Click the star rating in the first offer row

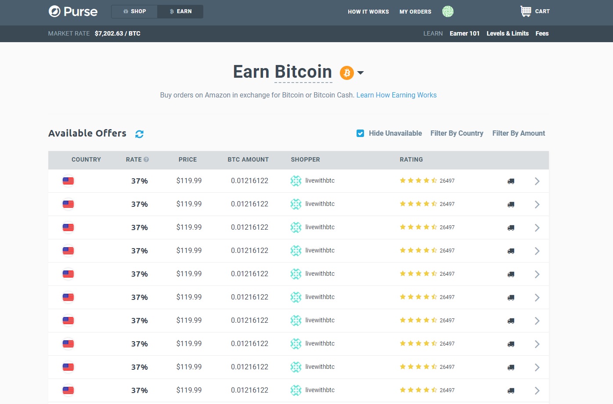[x=418, y=180]
